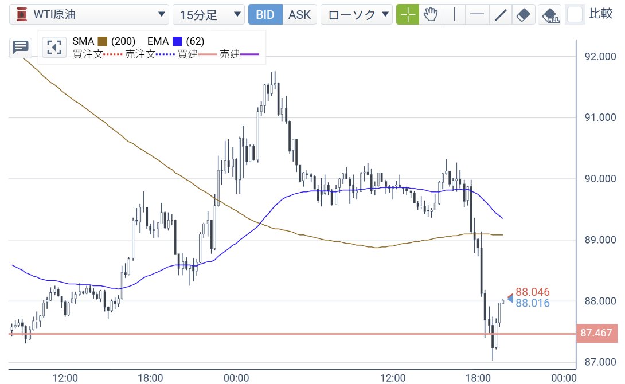Switch to the hand pan tool

(431, 14)
